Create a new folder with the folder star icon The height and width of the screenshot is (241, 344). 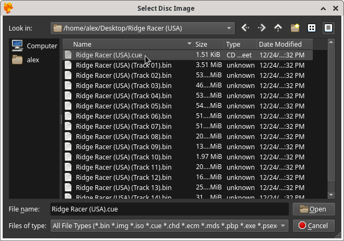point(295,28)
